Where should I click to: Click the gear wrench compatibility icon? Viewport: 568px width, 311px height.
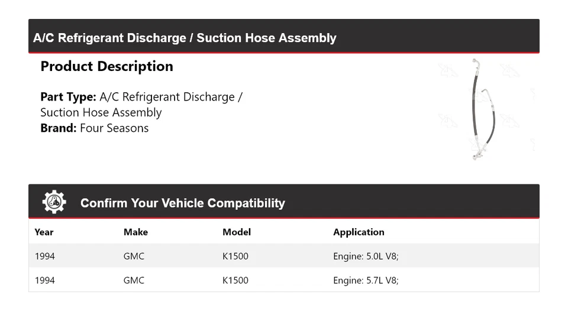(54, 202)
